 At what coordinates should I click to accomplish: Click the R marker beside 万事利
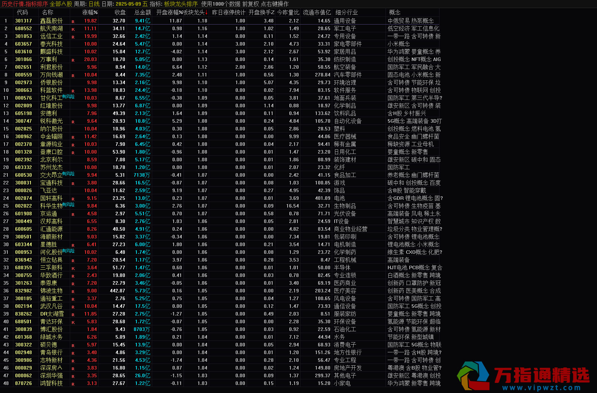(x=73, y=60)
